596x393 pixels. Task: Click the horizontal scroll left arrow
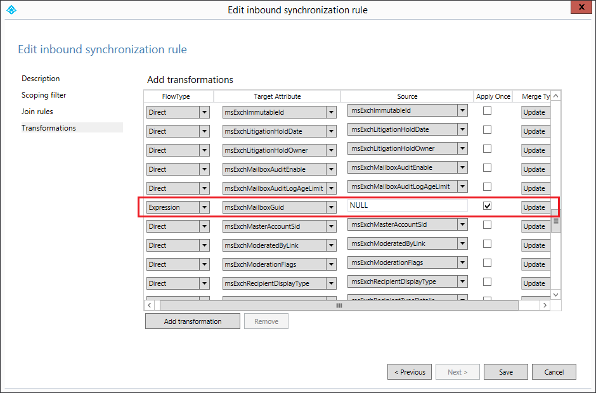150,305
